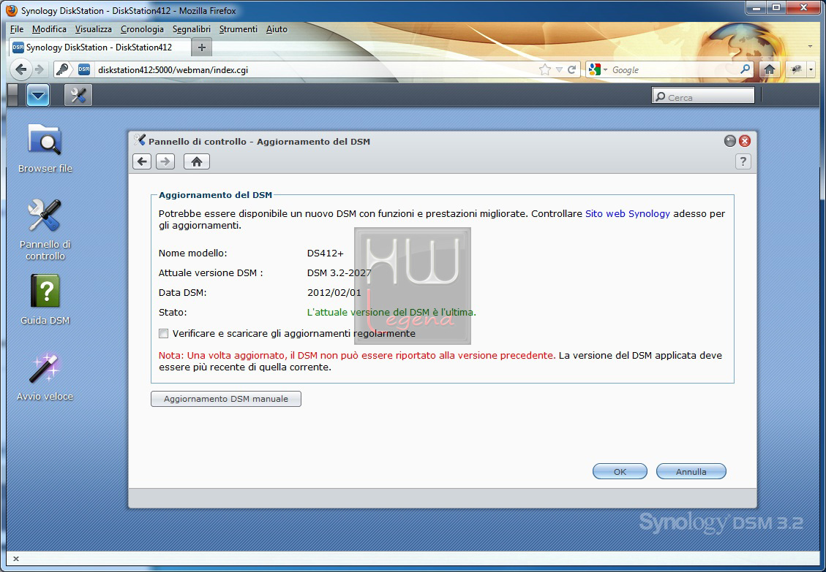Screen dimensions: 826x572
Task: Click the Firefox address bar URL
Action: click(173, 70)
